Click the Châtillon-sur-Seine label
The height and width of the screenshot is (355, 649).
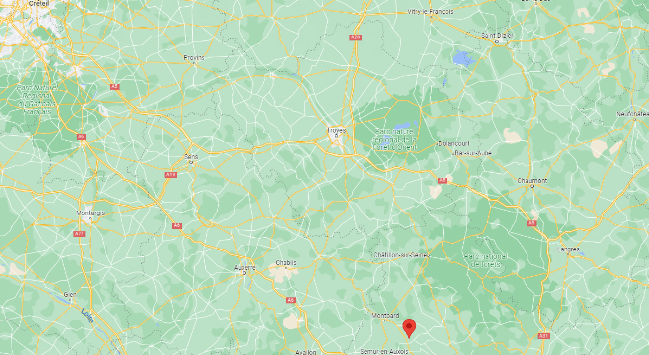[400, 255]
